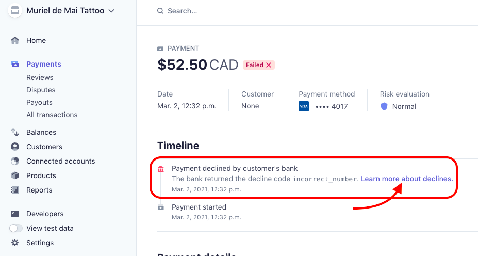Follow the Learn more about declines link
The width and height of the screenshot is (478, 256).
click(407, 179)
